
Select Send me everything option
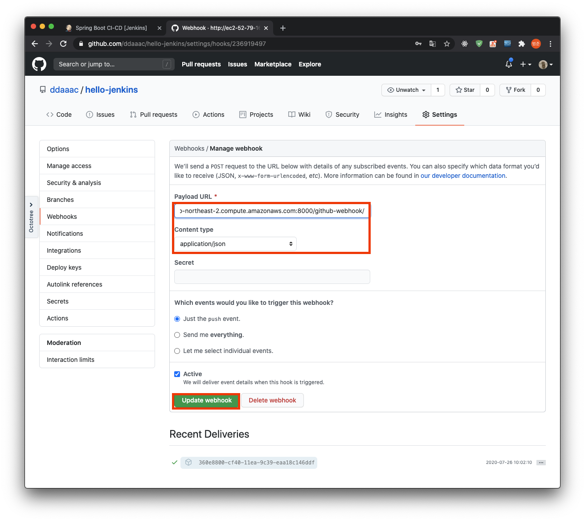177,335
